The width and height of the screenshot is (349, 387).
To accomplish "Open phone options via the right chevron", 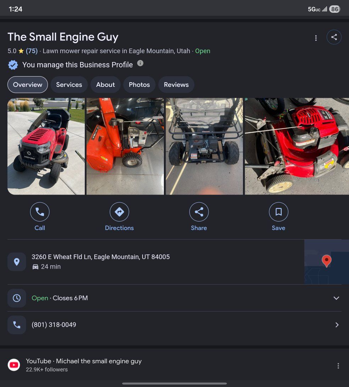I will pyautogui.click(x=337, y=325).
